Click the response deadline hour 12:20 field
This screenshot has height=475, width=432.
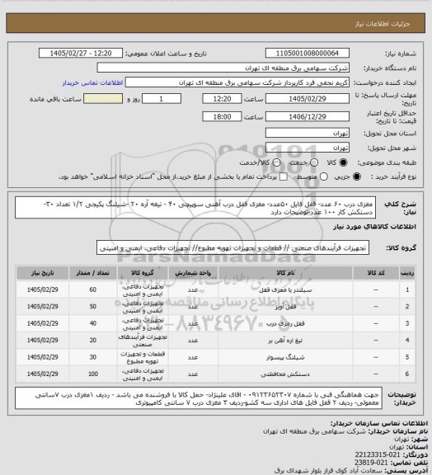point(222,99)
